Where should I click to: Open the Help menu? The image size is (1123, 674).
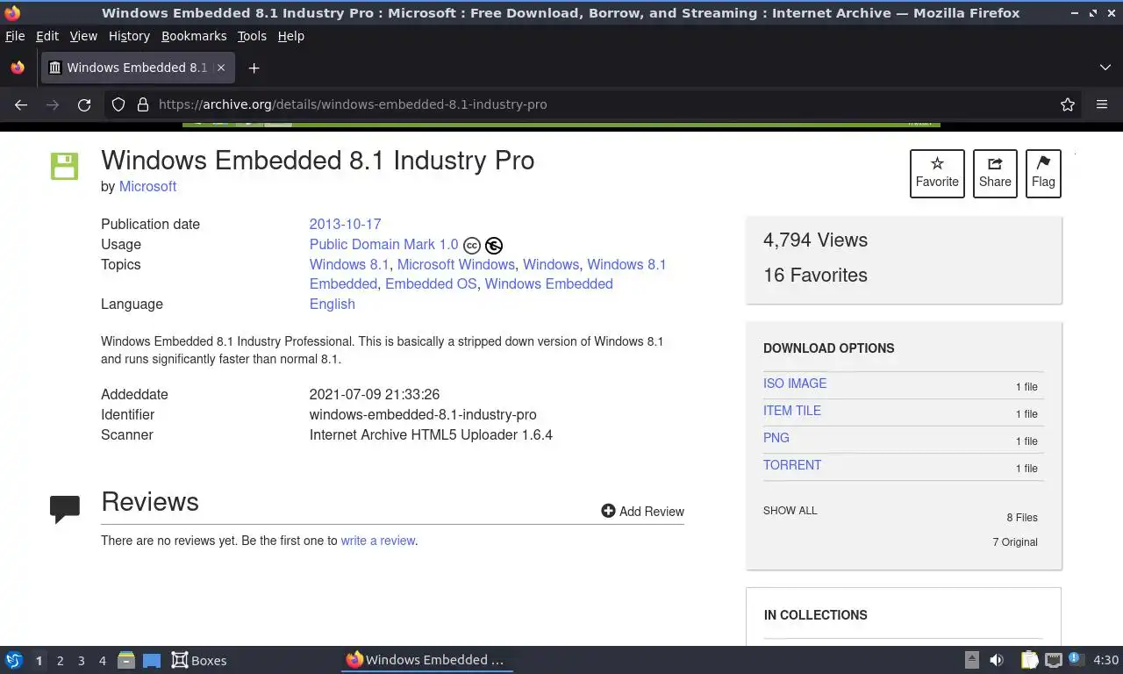290,36
